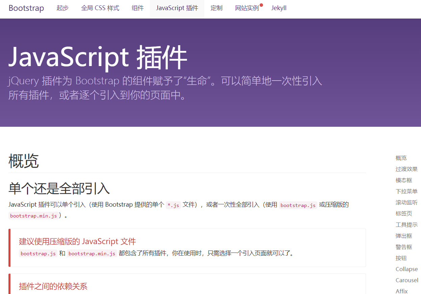Image resolution: width=421 pixels, height=294 pixels.
Task: Go to the 起步 nav item
Action: pyautogui.click(x=62, y=8)
